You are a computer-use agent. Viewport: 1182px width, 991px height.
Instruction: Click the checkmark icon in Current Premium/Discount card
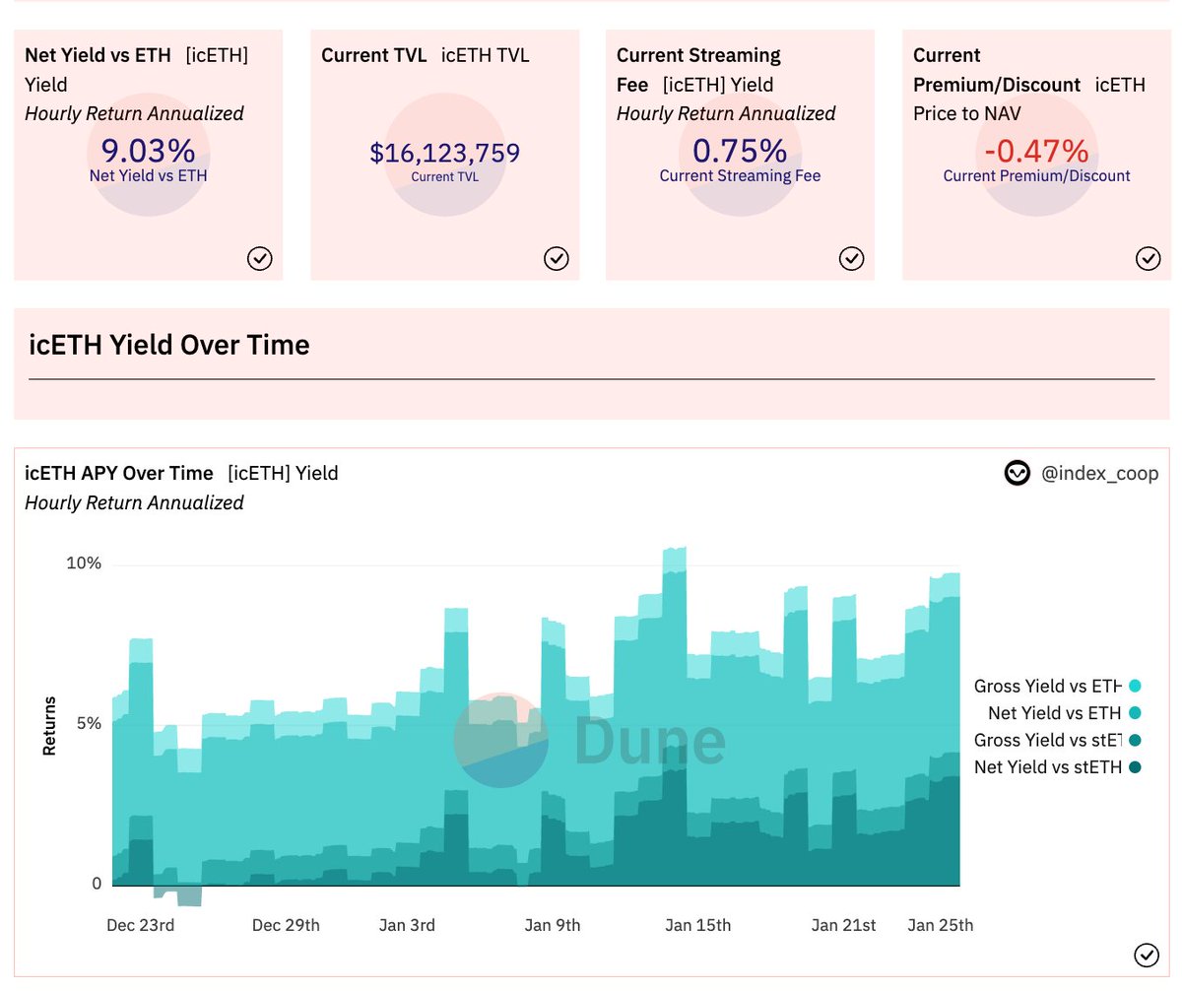pos(1148,259)
